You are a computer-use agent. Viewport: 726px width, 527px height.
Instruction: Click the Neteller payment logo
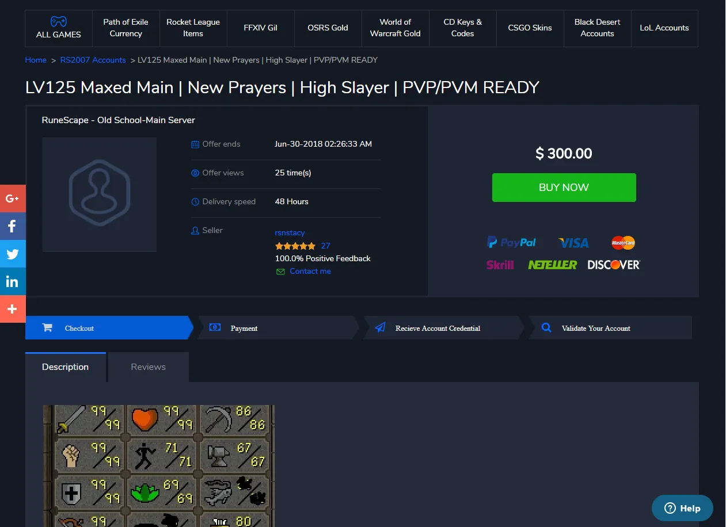click(552, 265)
